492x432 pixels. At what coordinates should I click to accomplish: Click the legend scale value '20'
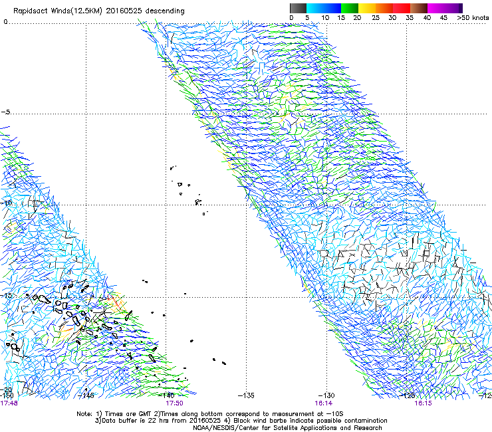(x=357, y=18)
